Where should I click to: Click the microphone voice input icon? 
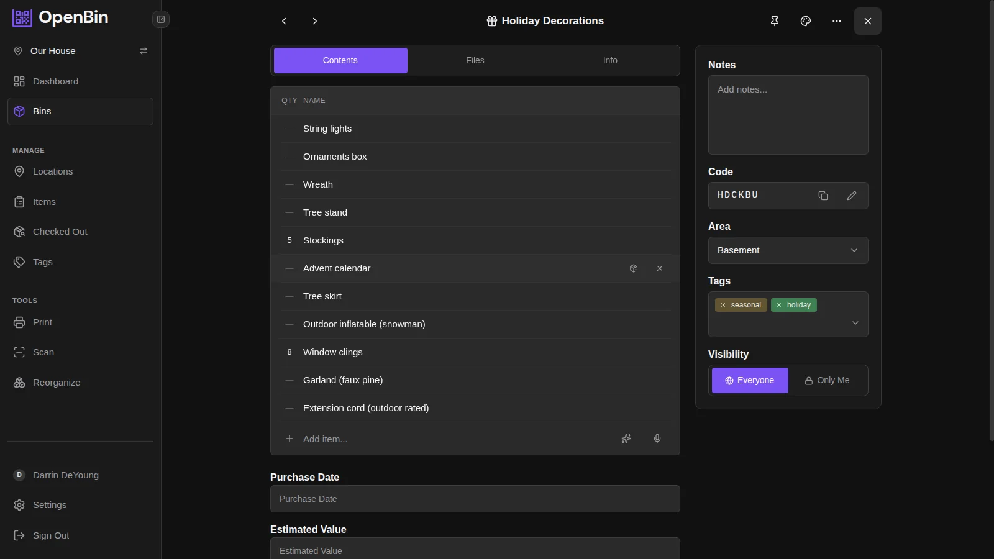657,439
